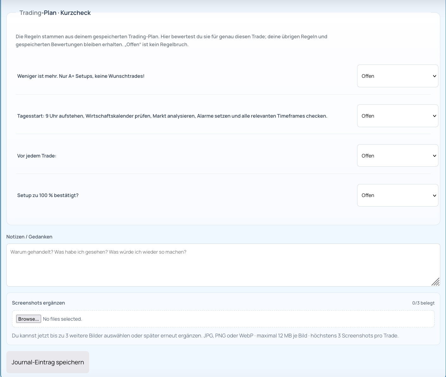
Task: Save entry with 'Journal-Eintrag speichern'
Action: point(48,362)
